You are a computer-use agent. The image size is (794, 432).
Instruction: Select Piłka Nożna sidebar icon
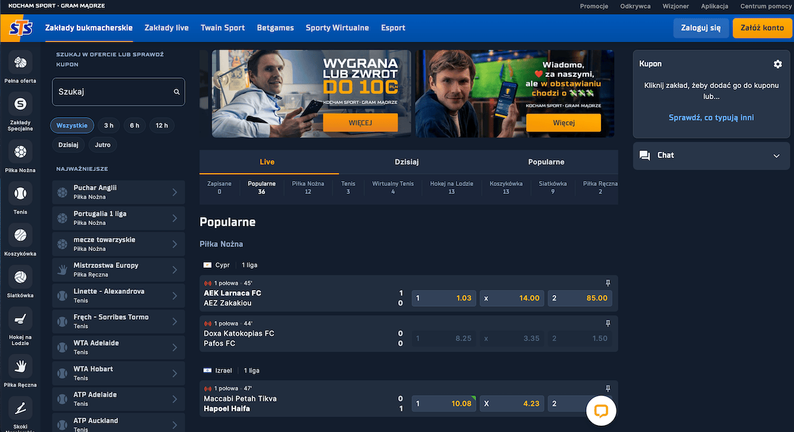(x=20, y=152)
